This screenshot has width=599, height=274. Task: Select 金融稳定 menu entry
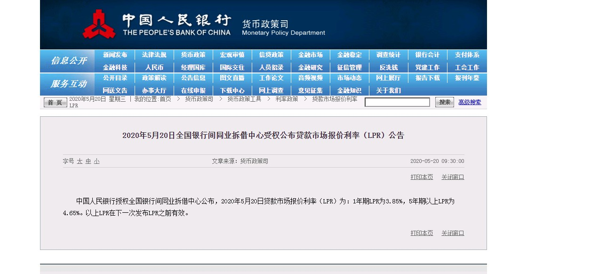pyautogui.click(x=349, y=55)
